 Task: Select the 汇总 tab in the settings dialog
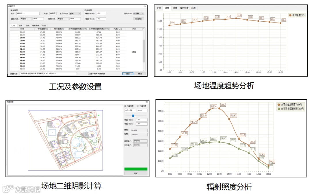point(13,26)
